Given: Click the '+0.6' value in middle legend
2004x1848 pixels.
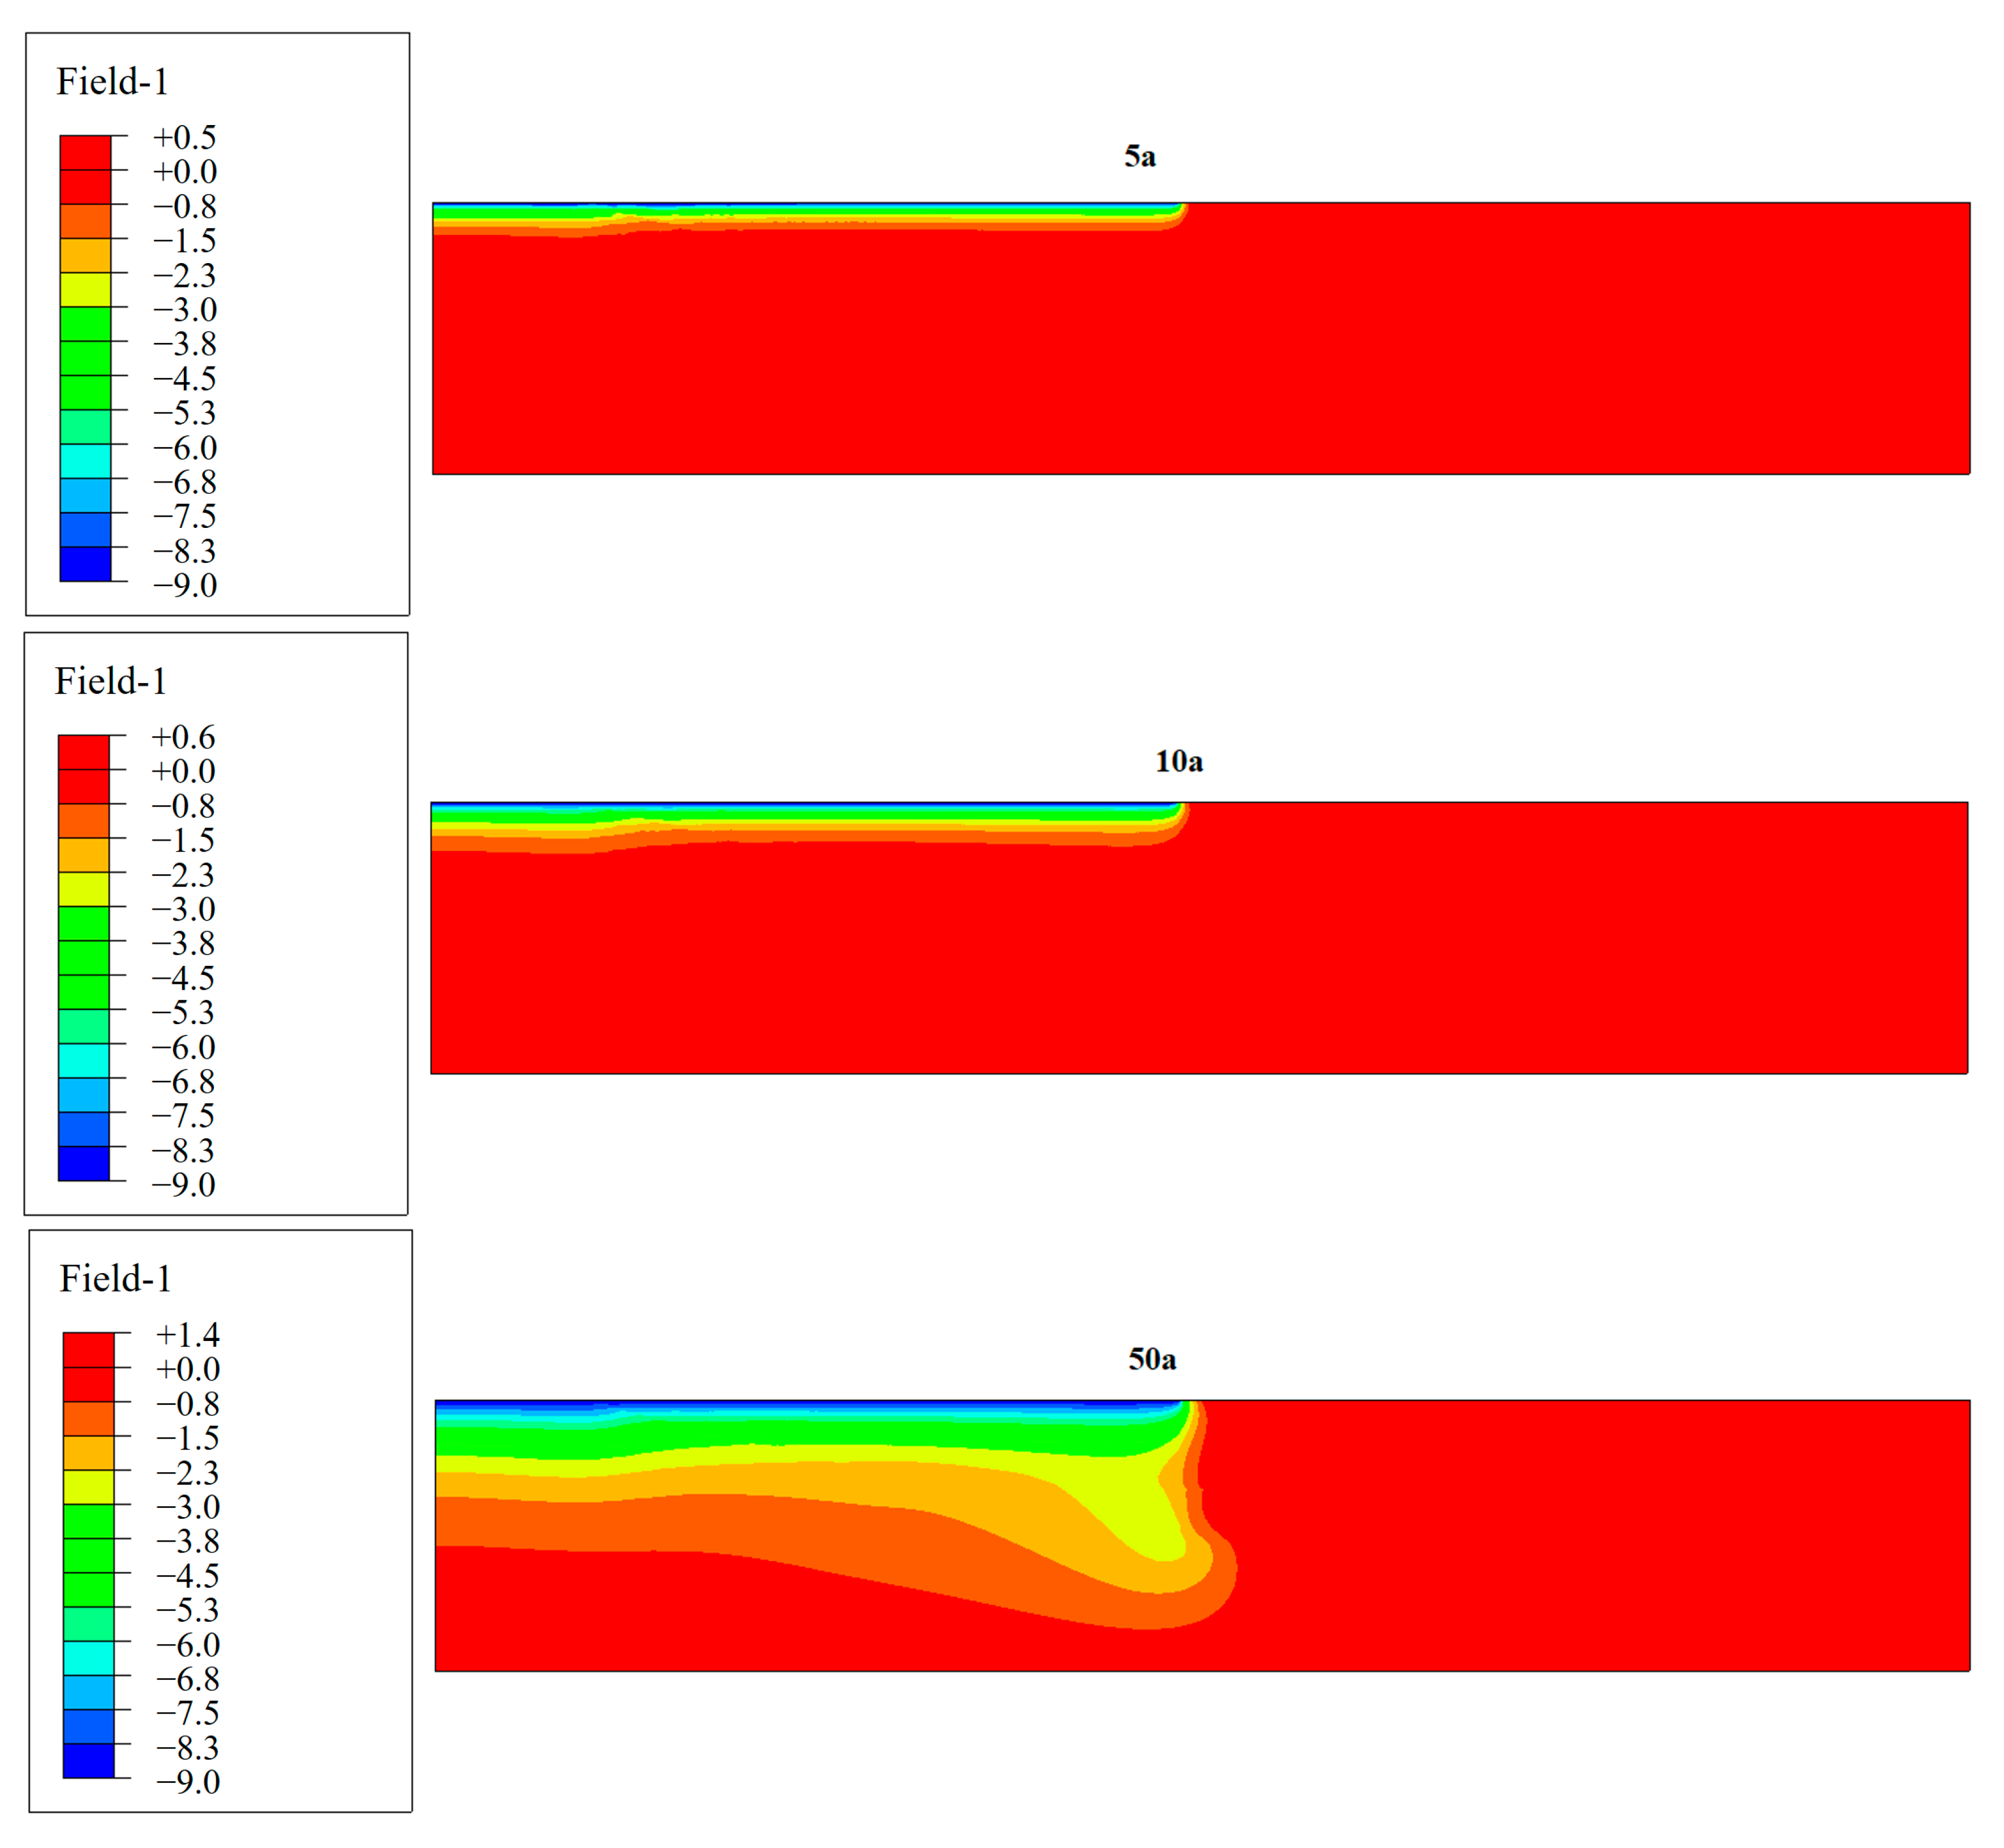Looking at the screenshot, I should (x=183, y=737).
